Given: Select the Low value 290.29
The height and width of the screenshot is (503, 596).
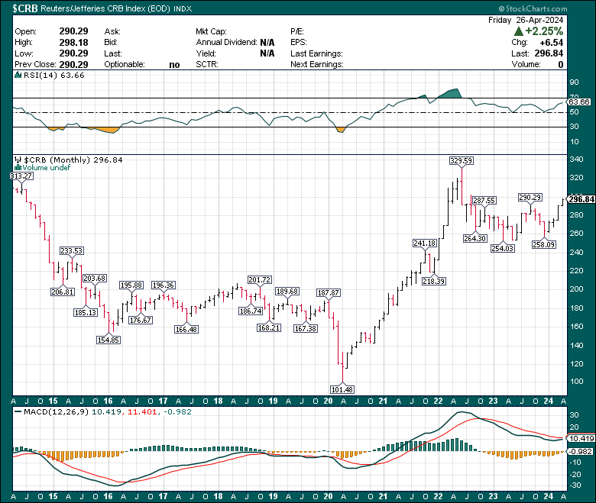Looking at the screenshot, I should 74,53.
